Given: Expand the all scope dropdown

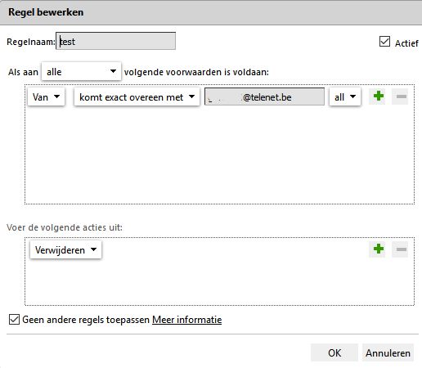Looking at the screenshot, I should pos(345,96).
